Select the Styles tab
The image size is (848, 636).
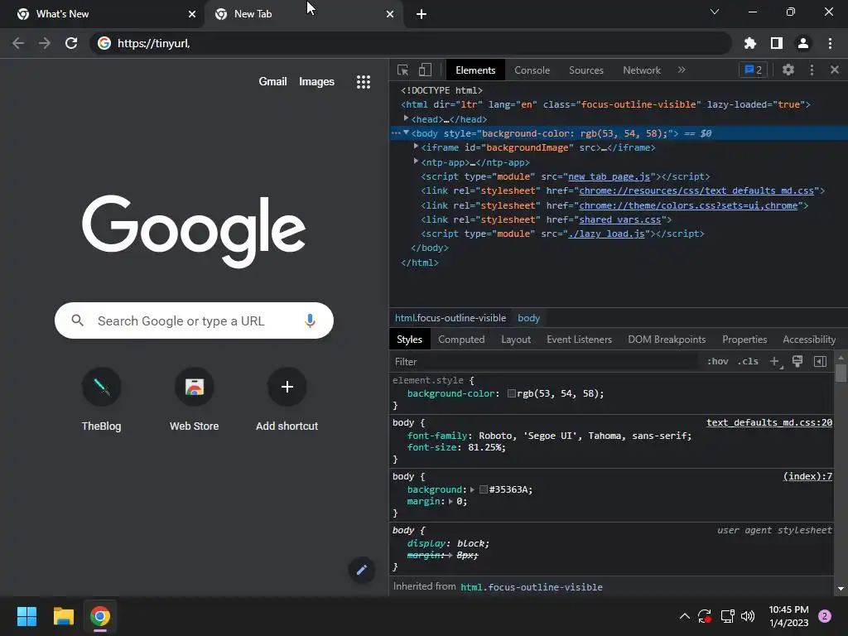click(x=409, y=340)
